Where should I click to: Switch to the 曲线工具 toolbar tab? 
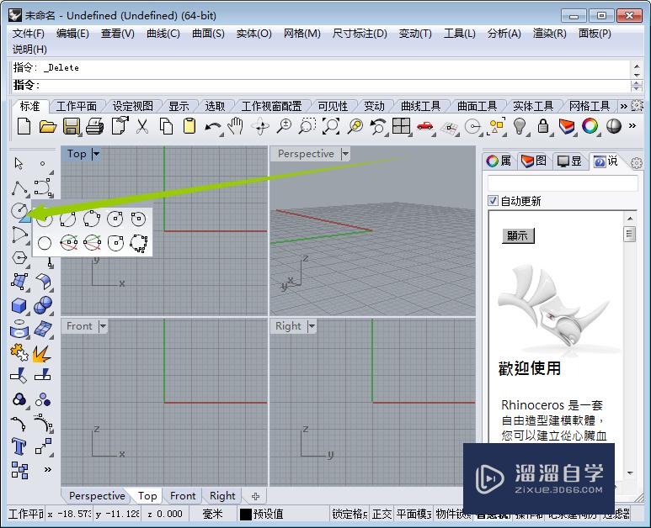click(x=420, y=106)
